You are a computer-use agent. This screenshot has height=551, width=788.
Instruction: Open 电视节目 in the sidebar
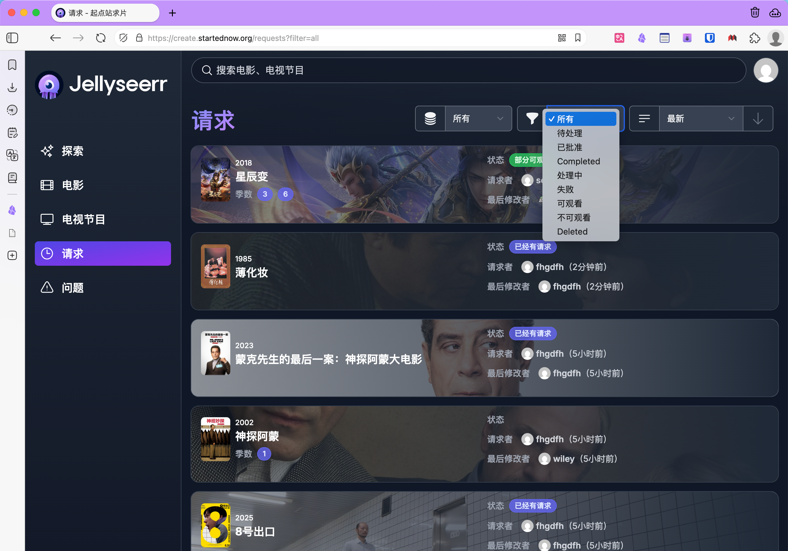coord(103,219)
